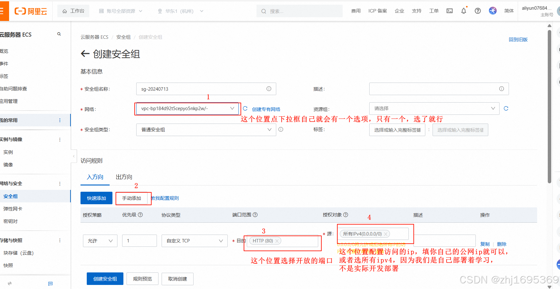Click the Alibaba Cloud logo
Screen dimensions: 560x289
[x=31, y=11]
